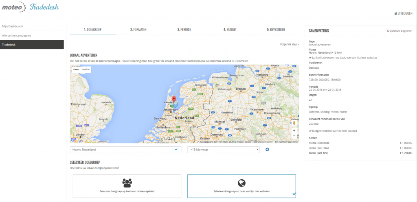Zoom out the map with minus button
This screenshot has width=417, height=202.
[x=294, y=136]
